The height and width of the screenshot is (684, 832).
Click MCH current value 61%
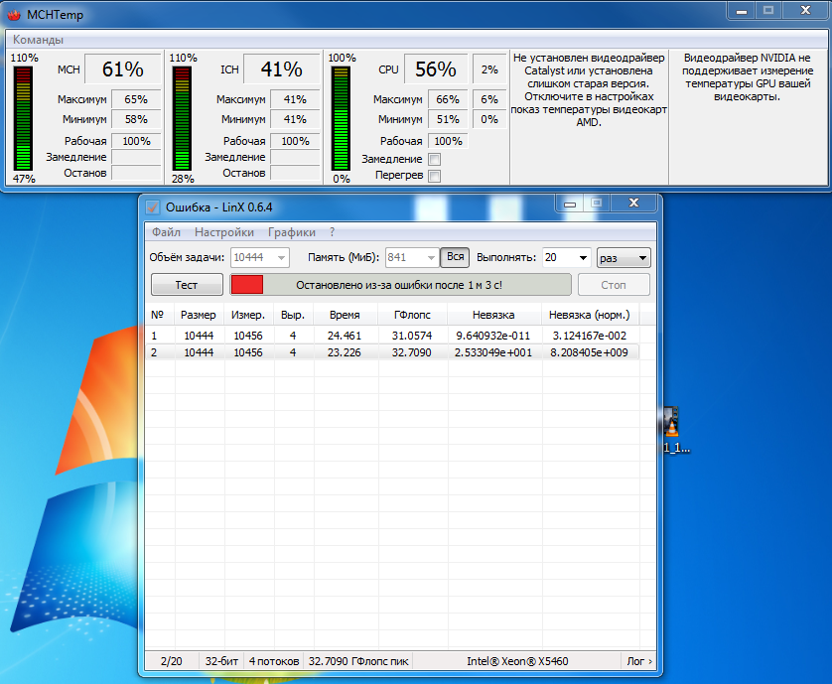click(123, 68)
